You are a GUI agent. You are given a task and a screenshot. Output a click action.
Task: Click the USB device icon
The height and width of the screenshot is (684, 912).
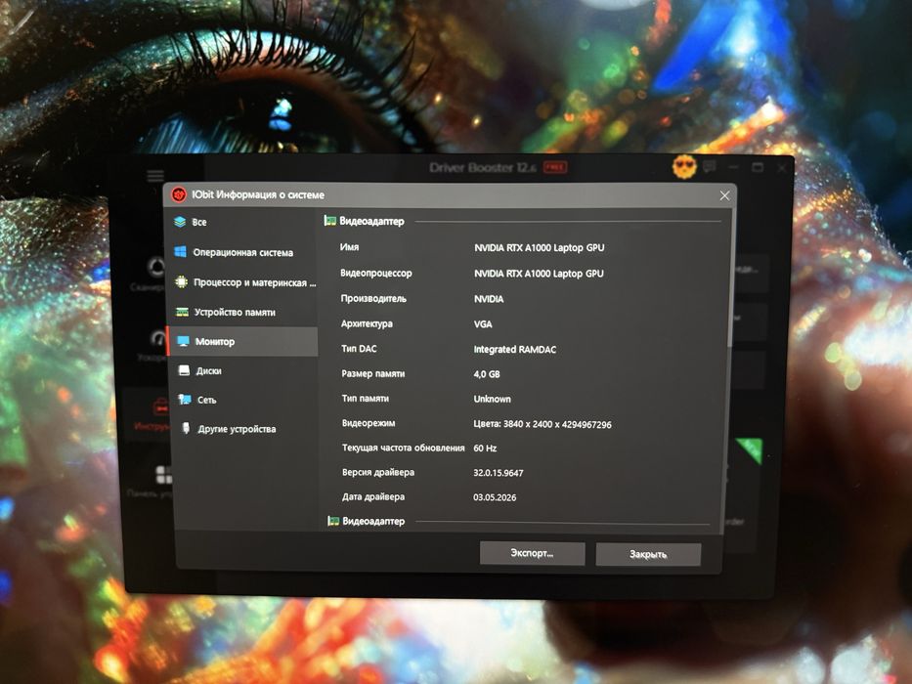coord(186,428)
